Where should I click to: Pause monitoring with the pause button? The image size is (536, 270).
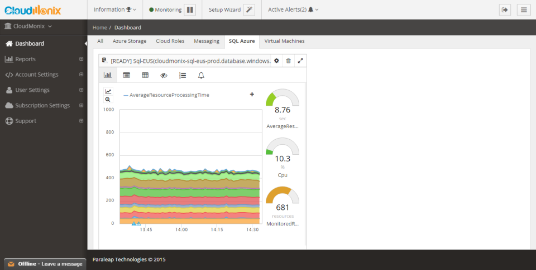[190, 10]
